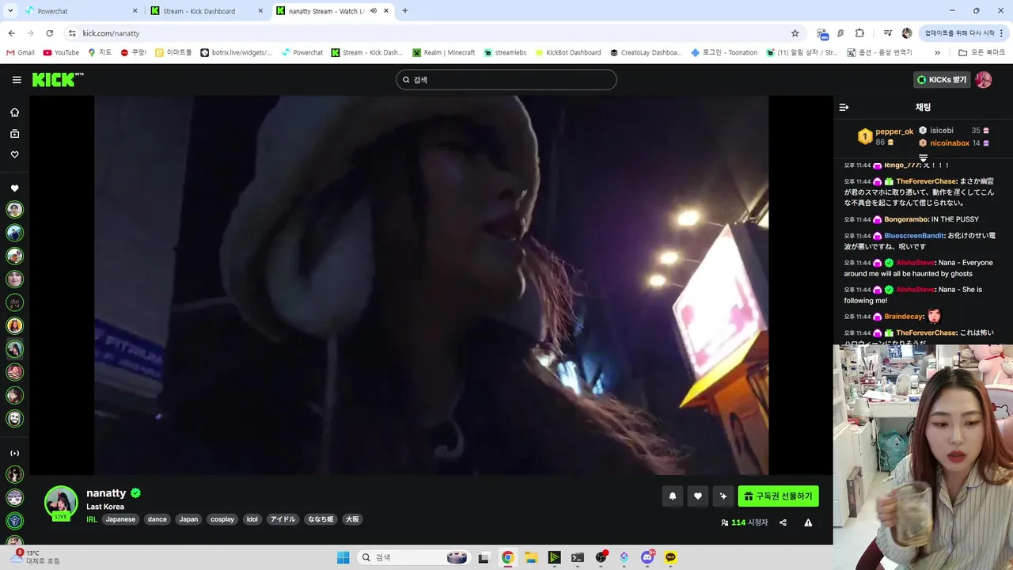Click the IRL category link
Screen dimensions: 1013x570
[x=92, y=519]
